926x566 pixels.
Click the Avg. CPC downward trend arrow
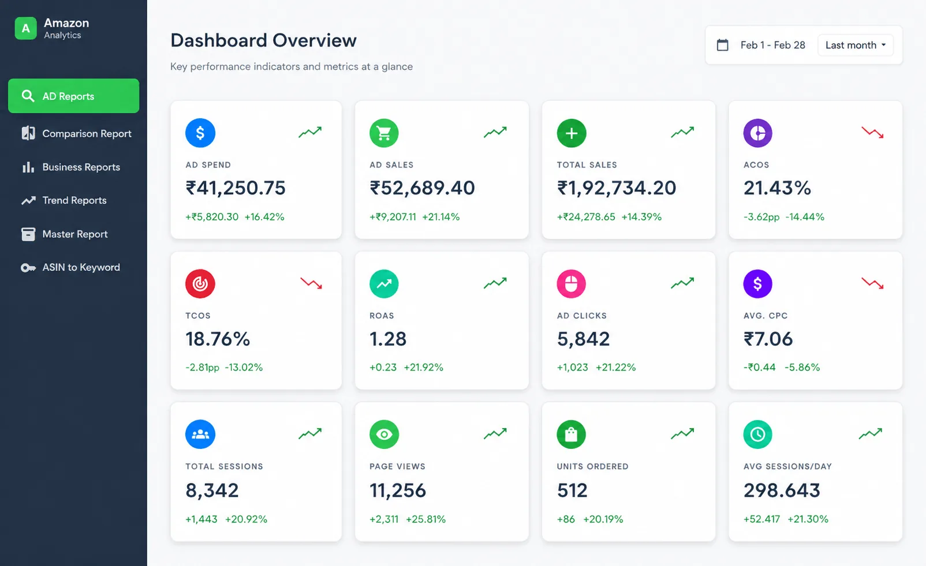click(872, 283)
